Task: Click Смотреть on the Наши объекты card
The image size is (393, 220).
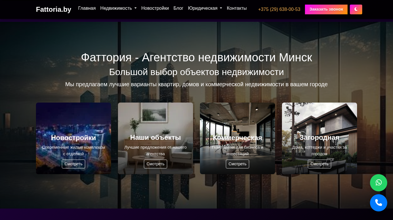Action: point(155,164)
